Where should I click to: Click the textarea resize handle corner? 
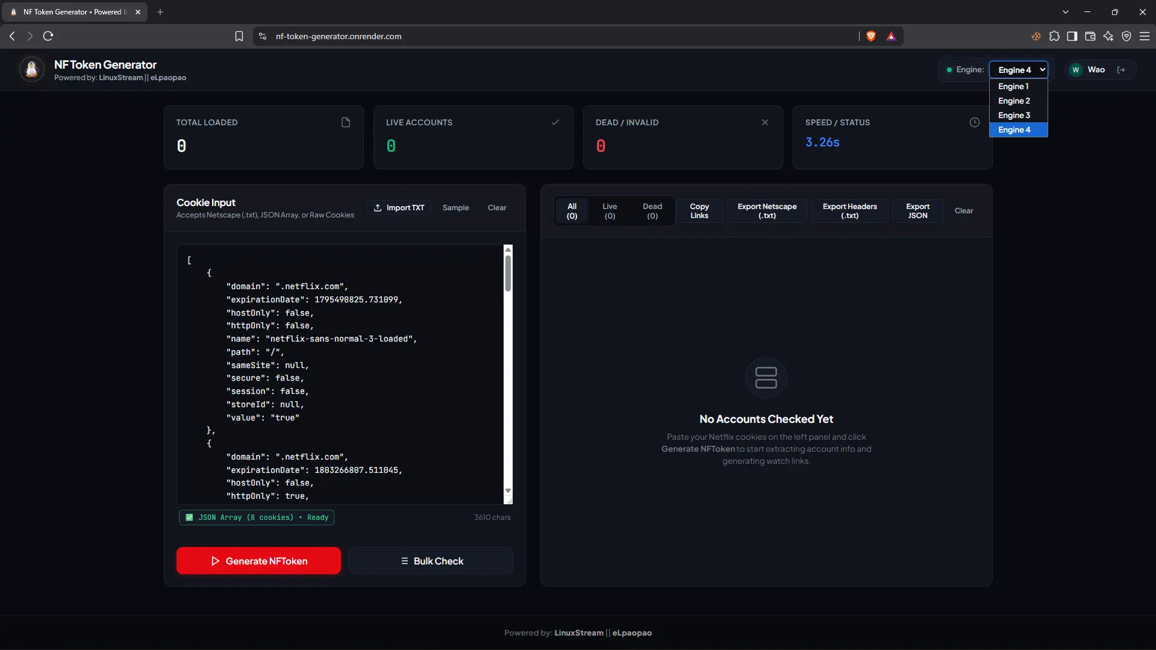click(x=508, y=500)
